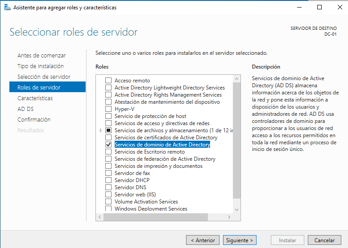Image resolution: width=348 pixels, height=248 pixels.
Task: Enable Active Directory Lightweight Directory Services checkbox
Action: (108, 87)
